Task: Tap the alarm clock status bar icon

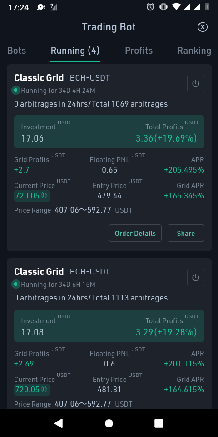Action: [150, 7]
